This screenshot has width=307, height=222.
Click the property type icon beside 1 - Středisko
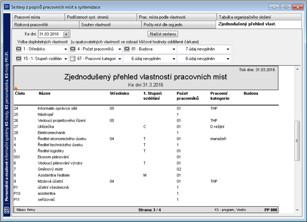(x=18, y=49)
